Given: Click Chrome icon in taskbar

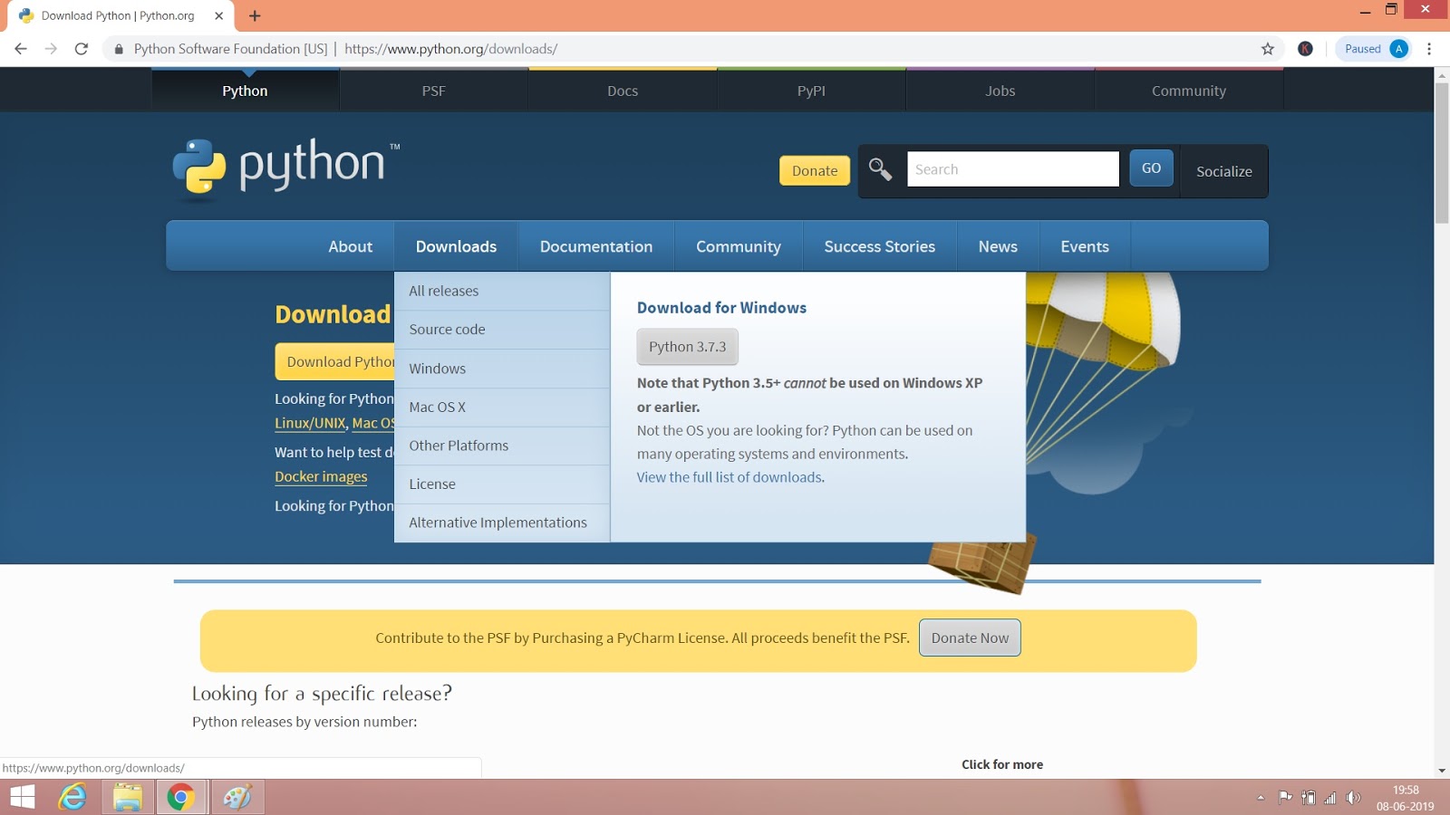Looking at the screenshot, I should tap(180, 797).
